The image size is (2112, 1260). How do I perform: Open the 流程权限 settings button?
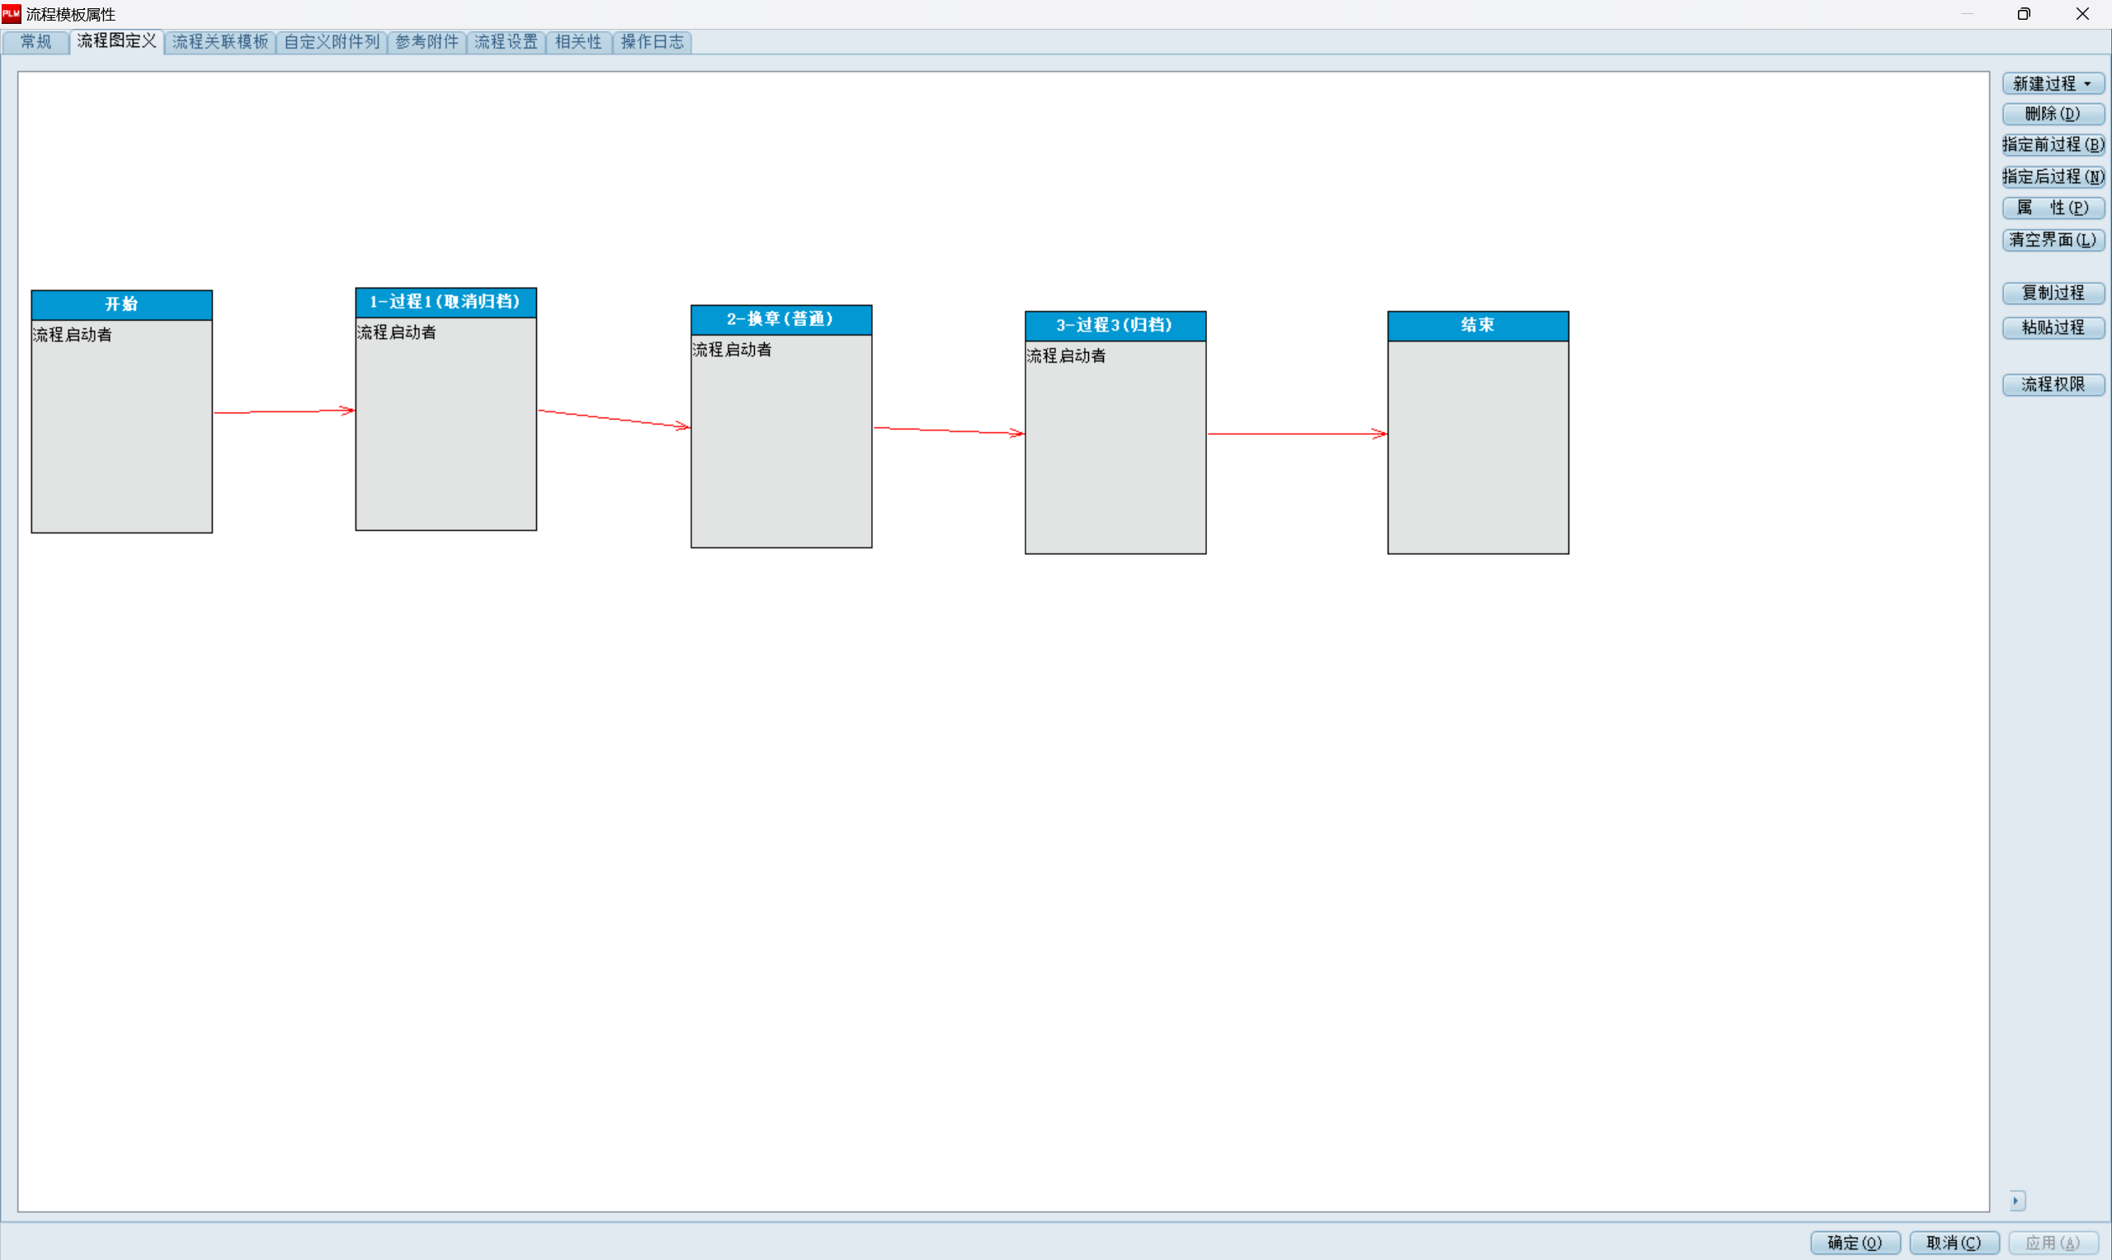click(x=2053, y=384)
